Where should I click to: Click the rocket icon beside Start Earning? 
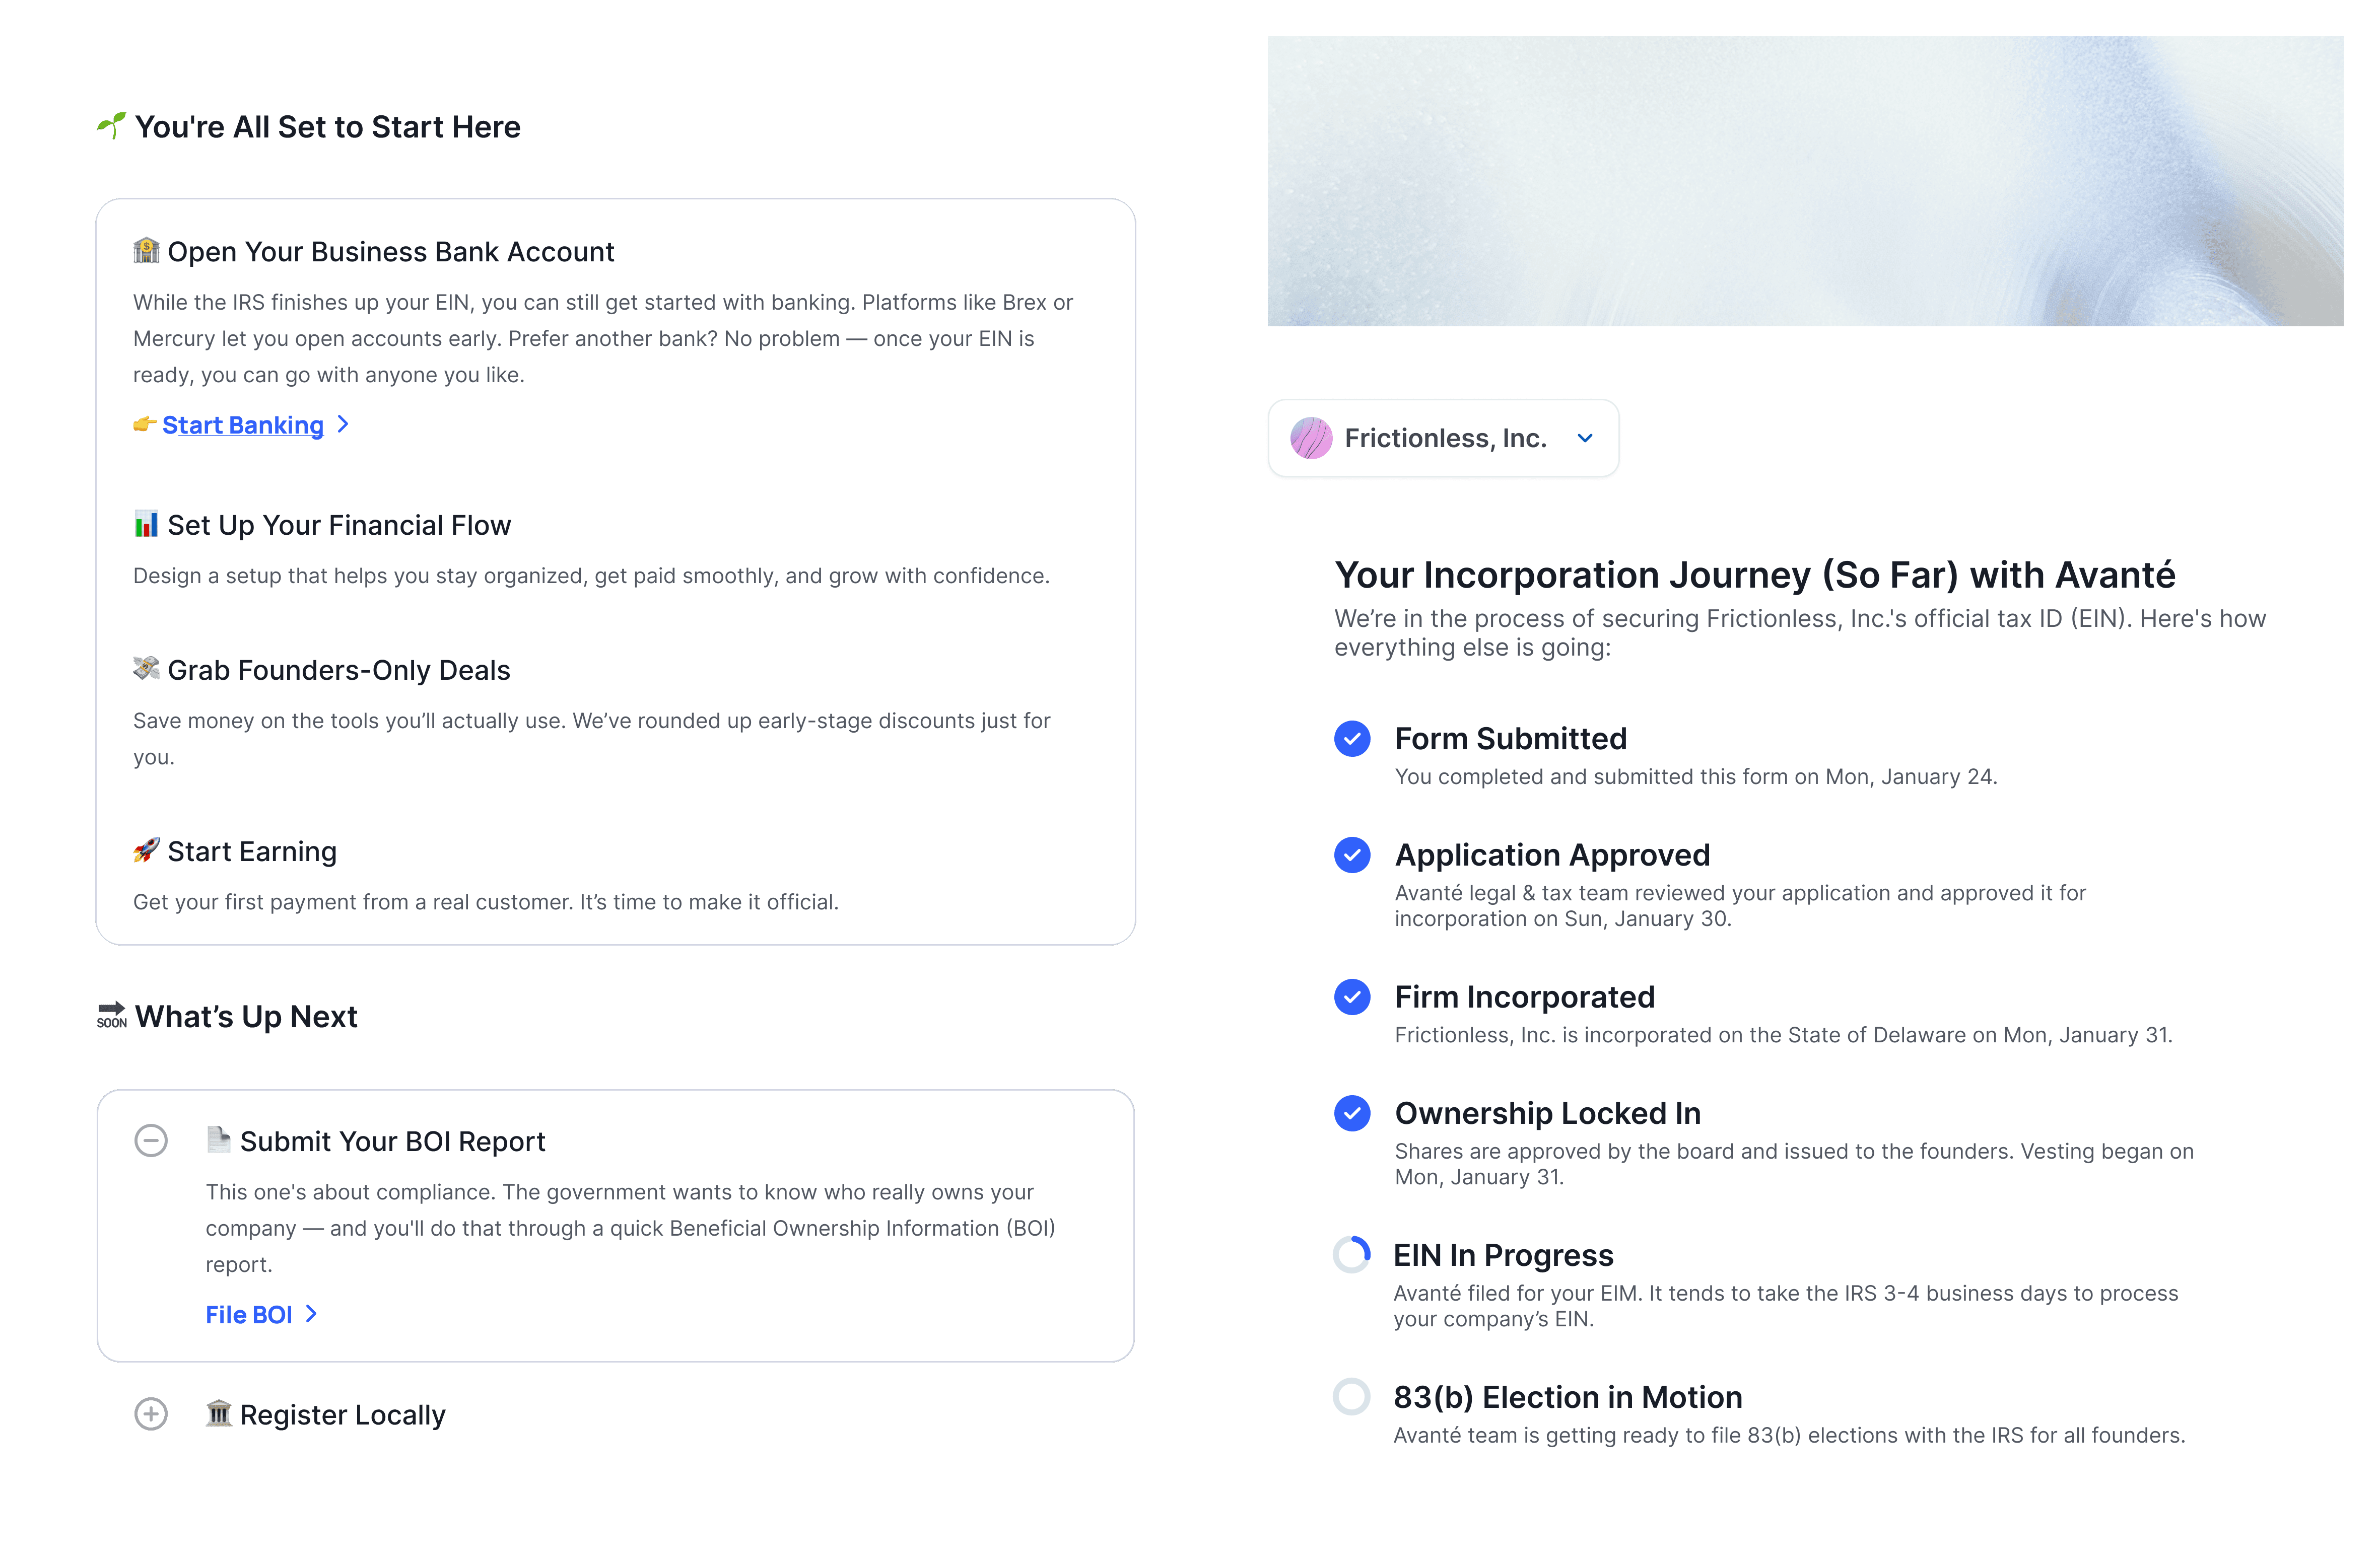(x=146, y=850)
